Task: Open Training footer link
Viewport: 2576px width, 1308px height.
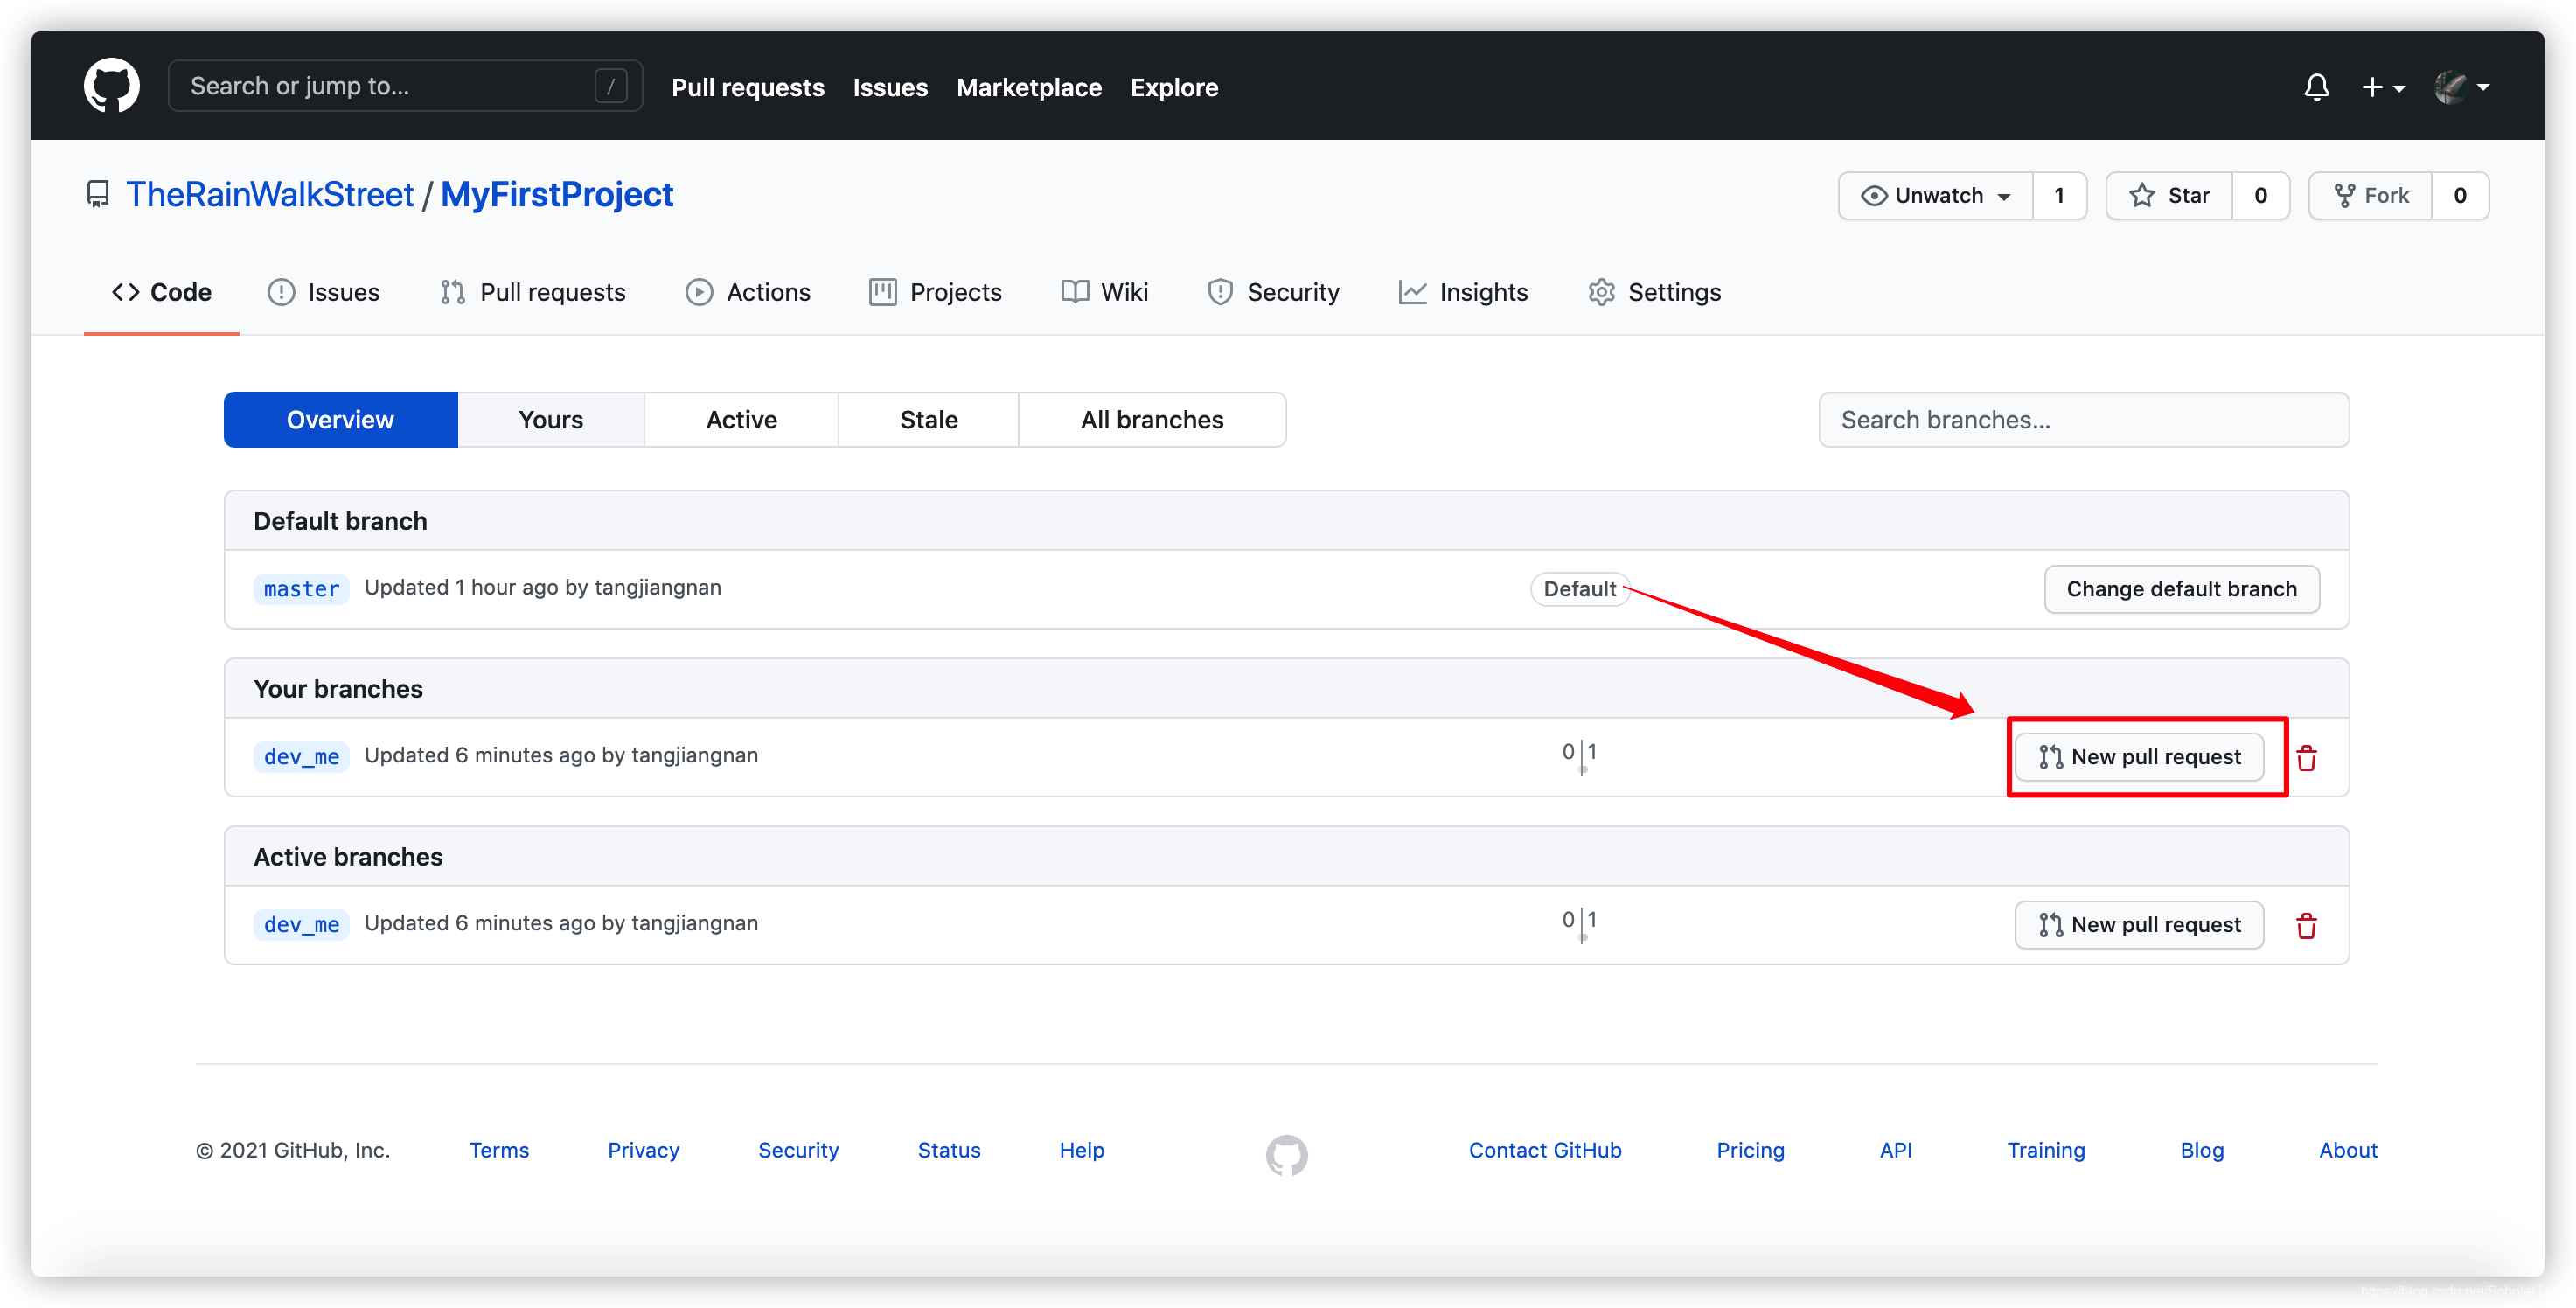Action: tap(2046, 1150)
